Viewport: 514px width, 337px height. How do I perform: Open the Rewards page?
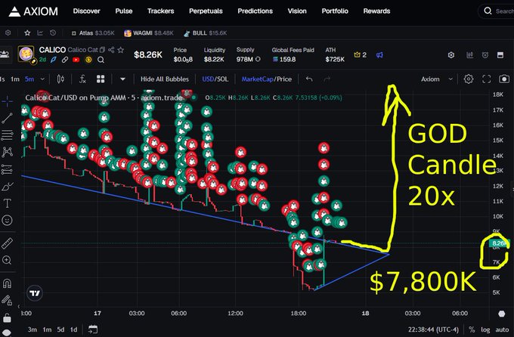[376, 11]
